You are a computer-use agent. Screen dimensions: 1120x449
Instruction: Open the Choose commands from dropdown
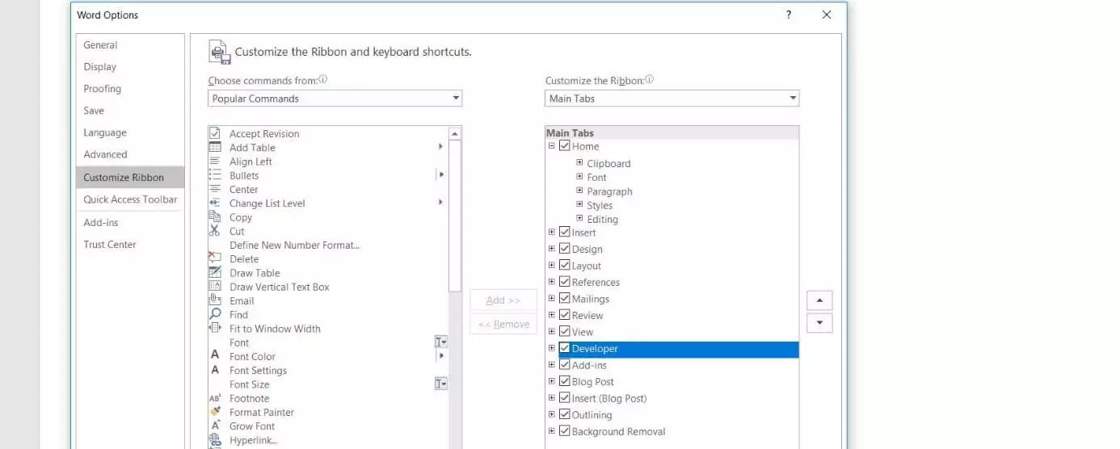click(x=335, y=99)
